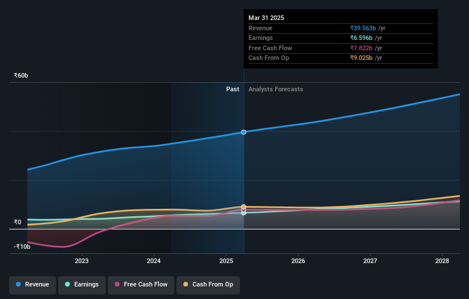Click the -₹10b y-axis label
Screen dimensions: 469x299
point(22,247)
